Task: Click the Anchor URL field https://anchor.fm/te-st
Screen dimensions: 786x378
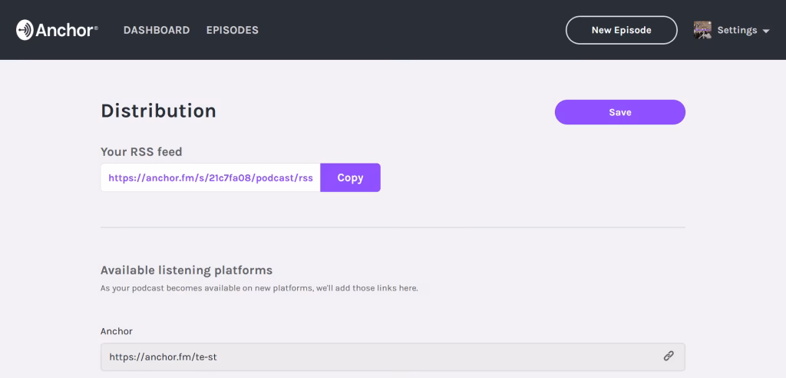Action: tap(392, 357)
